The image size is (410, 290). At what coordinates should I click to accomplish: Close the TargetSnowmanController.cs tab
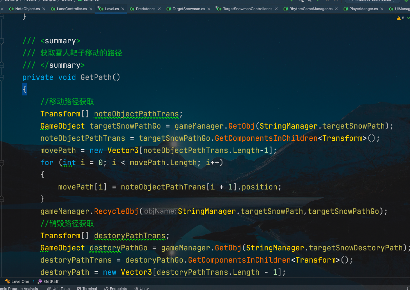point(276,9)
